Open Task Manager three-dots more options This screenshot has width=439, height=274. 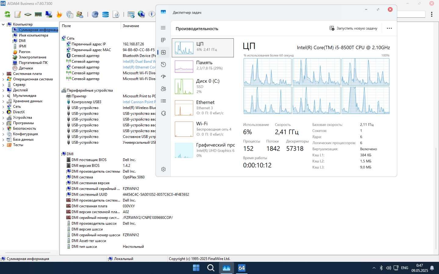pyautogui.click(x=389, y=28)
